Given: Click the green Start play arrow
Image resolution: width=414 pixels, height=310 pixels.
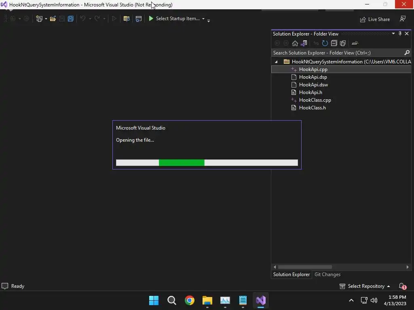Looking at the screenshot, I should 151,19.
